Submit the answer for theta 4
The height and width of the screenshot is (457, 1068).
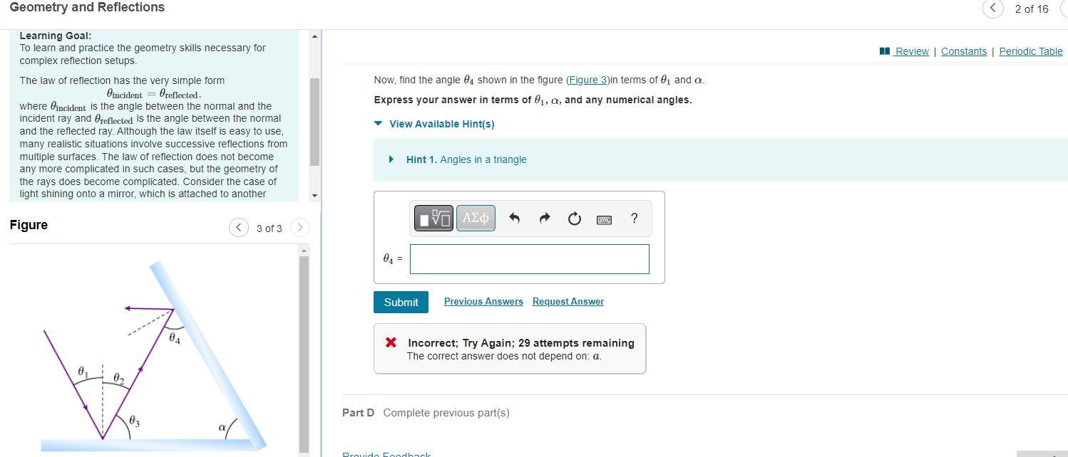coord(400,302)
